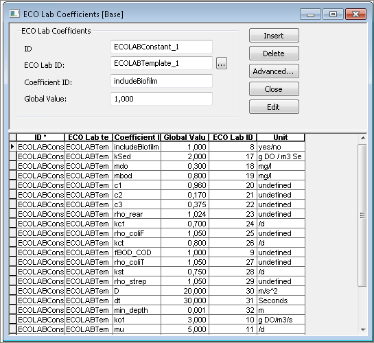374x343 pixels.
Task: Click the D coefficient cell
Action: click(x=137, y=291)
